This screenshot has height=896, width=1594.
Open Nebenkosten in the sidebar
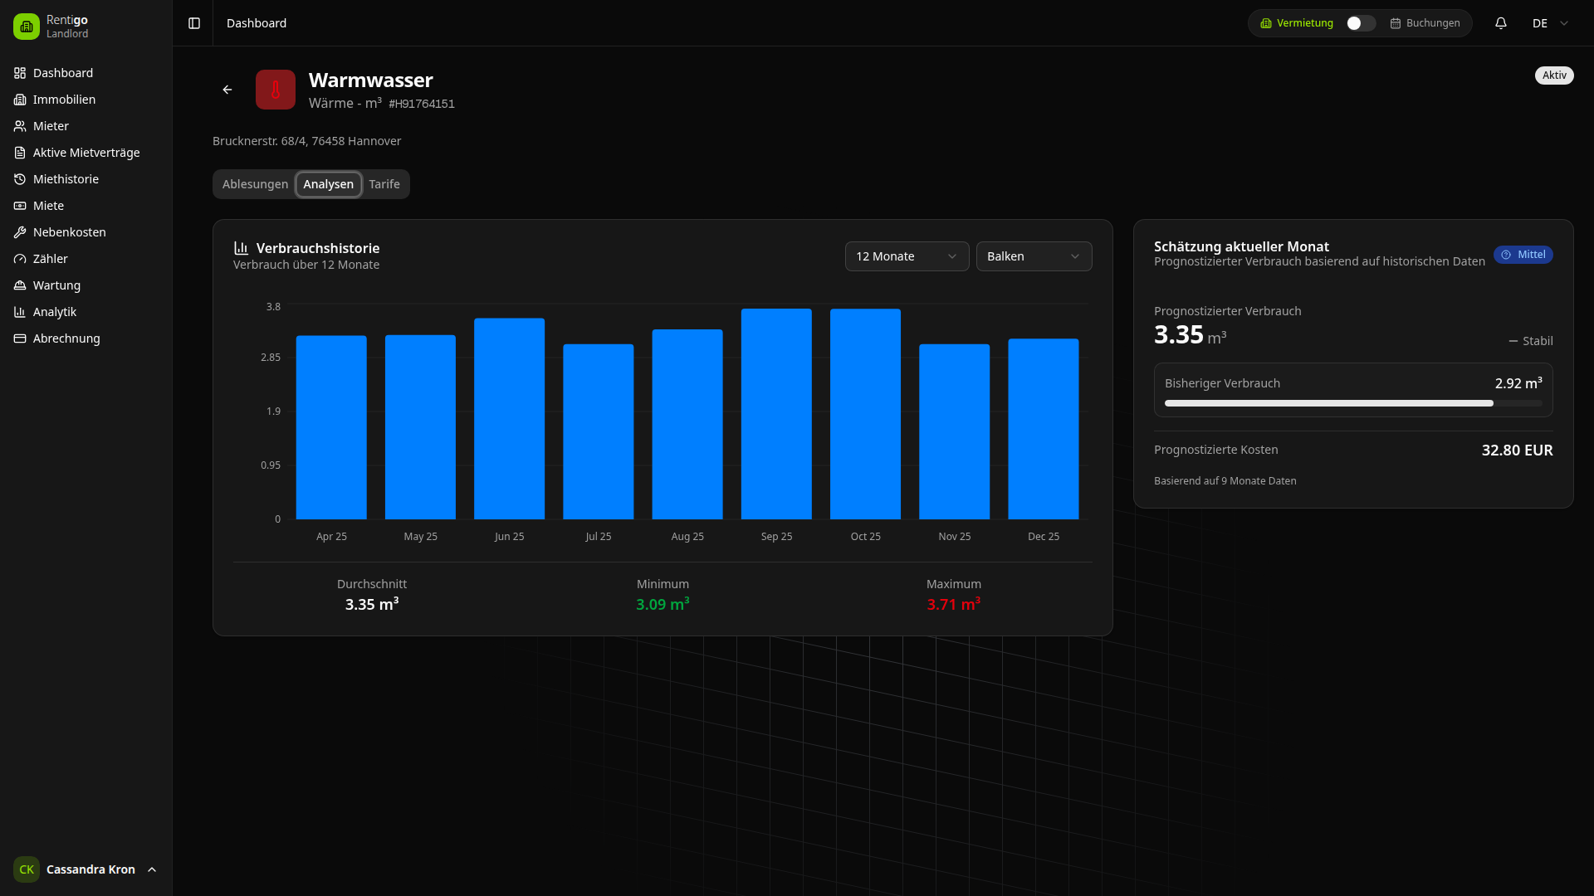[69, 232]
